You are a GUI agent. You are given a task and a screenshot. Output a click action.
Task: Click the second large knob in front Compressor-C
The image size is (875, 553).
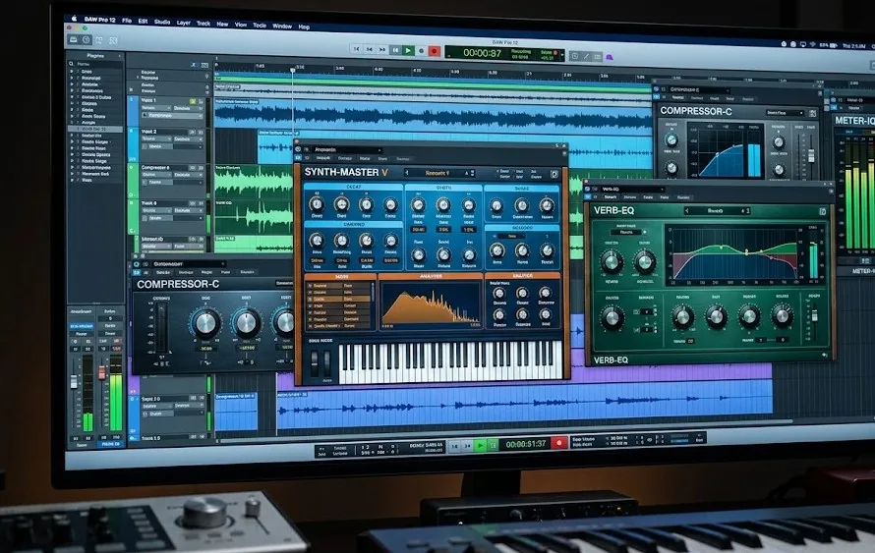(x=246, y=323)
